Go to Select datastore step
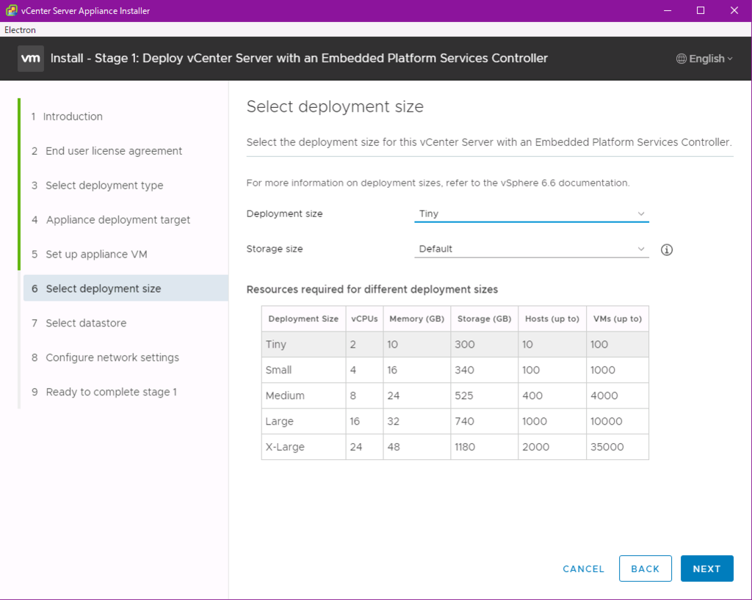The height and width of the screenshot is (600, 752). coord(79,323)
